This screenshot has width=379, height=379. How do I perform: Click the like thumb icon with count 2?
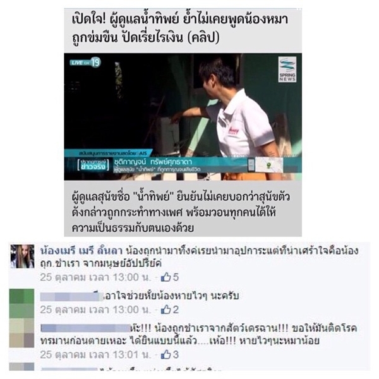point(165,310)
